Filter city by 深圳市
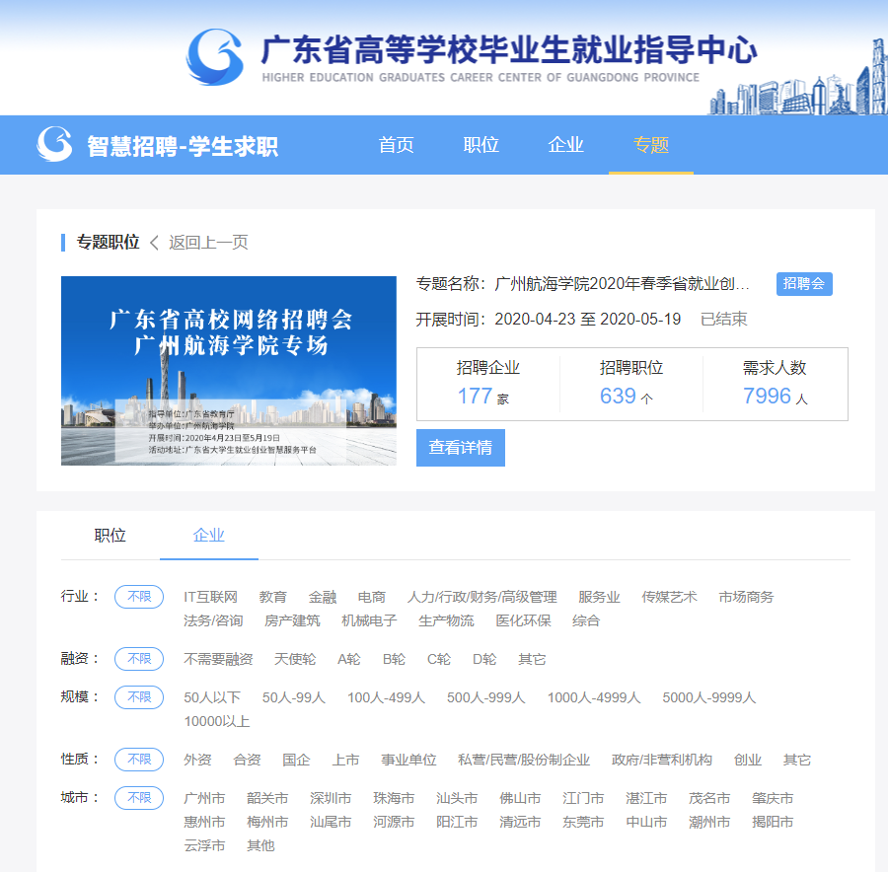Image resolution: width=888 pixels, height=872 pixels. [331, 798]
